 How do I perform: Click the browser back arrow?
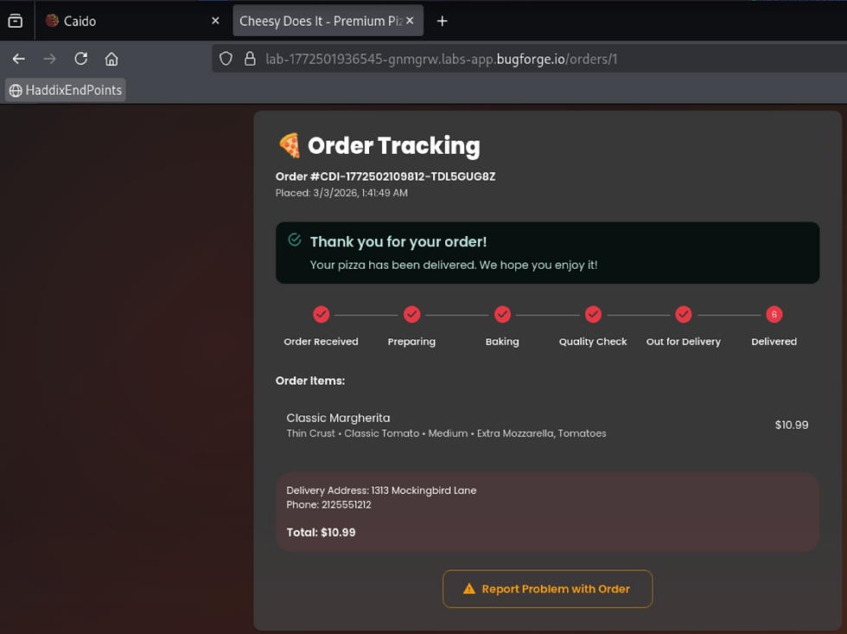pos(19,59)
